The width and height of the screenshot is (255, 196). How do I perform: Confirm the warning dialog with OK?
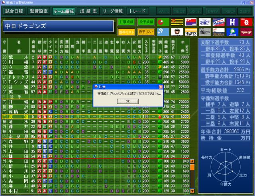pyautogui.click(x=128, y=101)
